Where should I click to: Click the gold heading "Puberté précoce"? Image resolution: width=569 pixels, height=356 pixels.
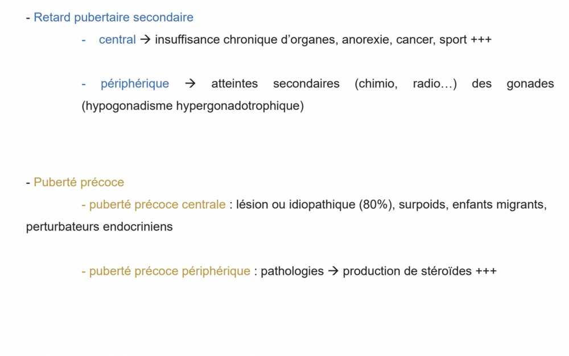79,182
